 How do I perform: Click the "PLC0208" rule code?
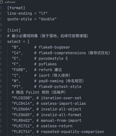22,98
